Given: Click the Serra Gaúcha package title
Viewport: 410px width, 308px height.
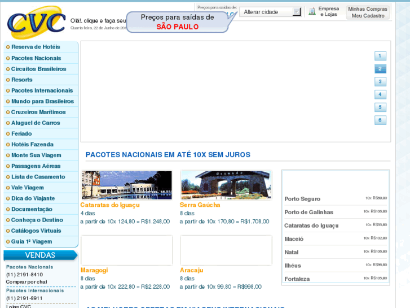Looking at the screenshot, I should 200,205.
